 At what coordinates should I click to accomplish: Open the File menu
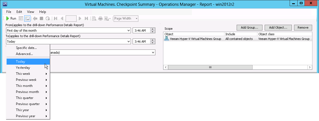click(x=9, y=12)
